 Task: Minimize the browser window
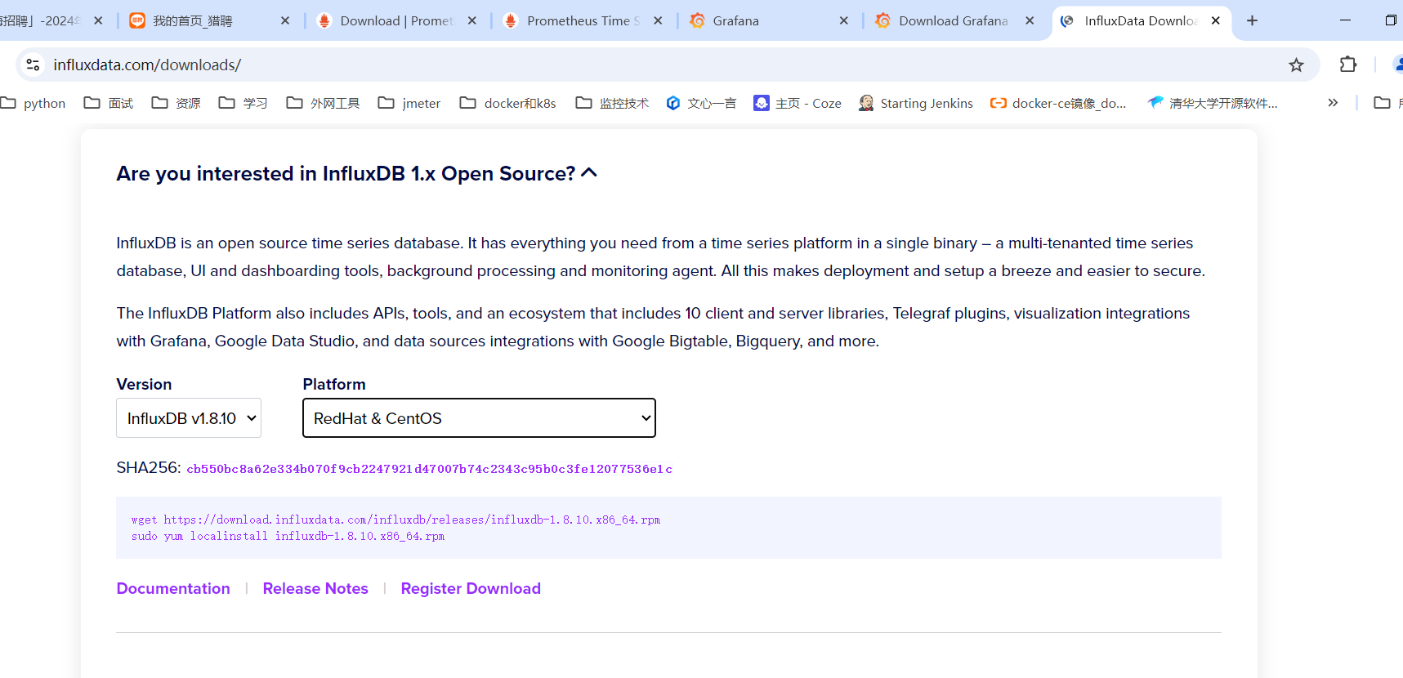pyautogui.click(x=1345, y=20)
